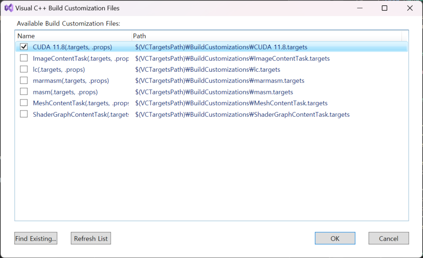
Task: Check the marmasm checkbox
Action: 24,80
